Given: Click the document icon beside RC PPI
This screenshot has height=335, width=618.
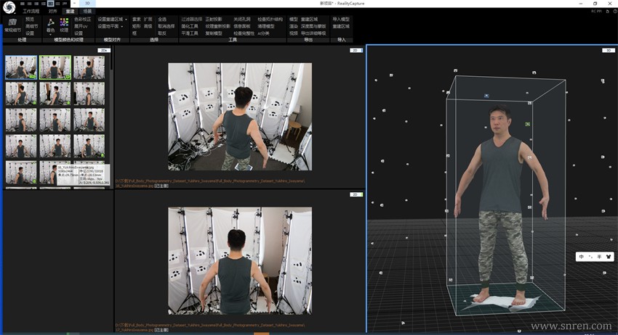Looking at the screenshot, I should (x=606, y=12).
